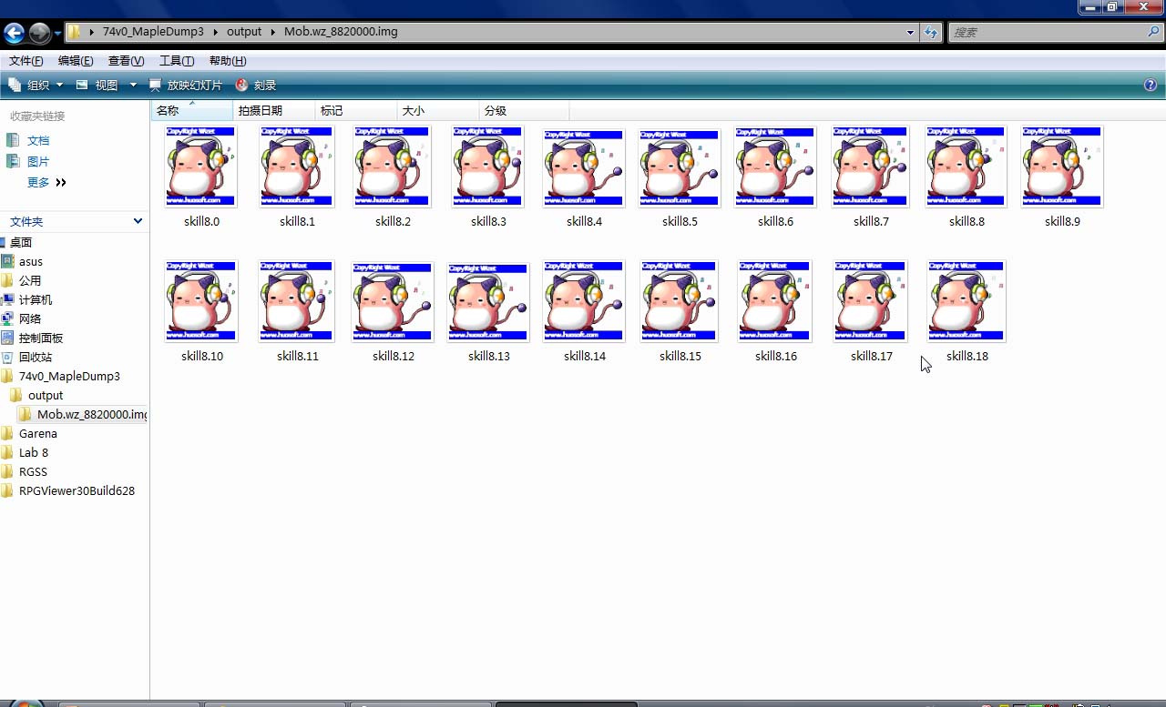
Task: Click the Forward navigation arrow button
Action: [40, 34]
